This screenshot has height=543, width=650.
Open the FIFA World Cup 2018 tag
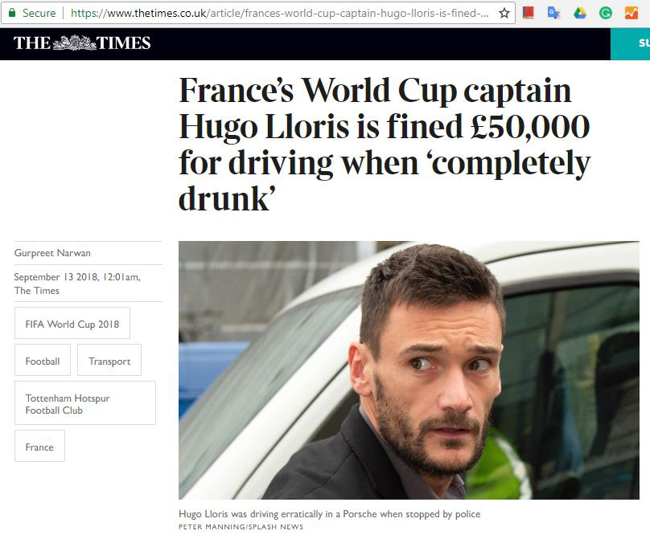pos(72,324)
